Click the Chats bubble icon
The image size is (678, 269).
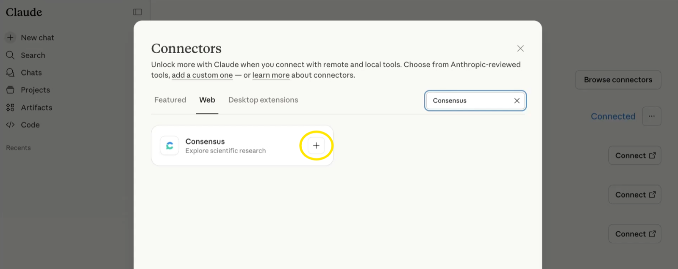click(x=10, y=73)
